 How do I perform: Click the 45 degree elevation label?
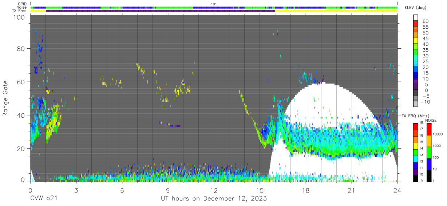pos(425,39)
